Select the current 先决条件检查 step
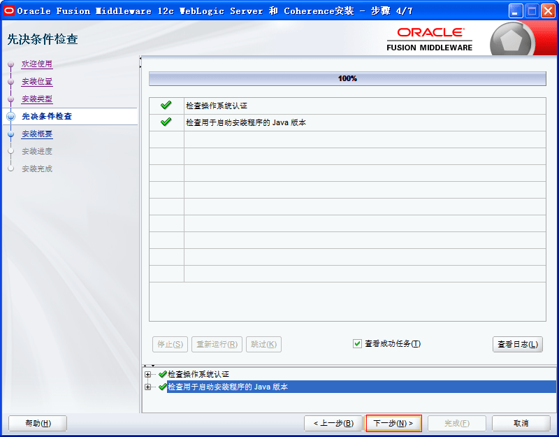Image resolution: width=559 pixels, height=437 pixels. (47, 116)
